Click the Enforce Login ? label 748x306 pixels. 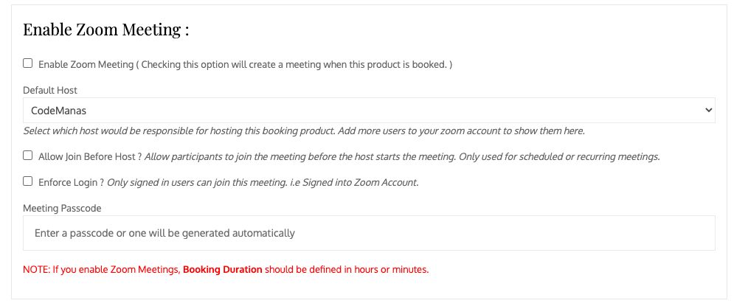(x=72, y=182)
